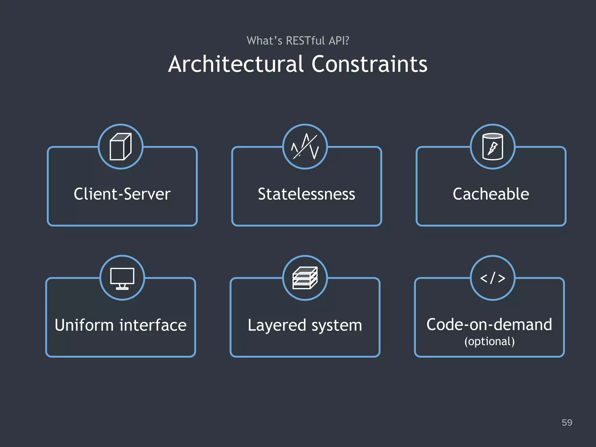The width and height of the screenshot is (596, 447).
Task: Click the (optional) text under Code-on-demand
Action: pyautogui.click(x=489, y=341)
